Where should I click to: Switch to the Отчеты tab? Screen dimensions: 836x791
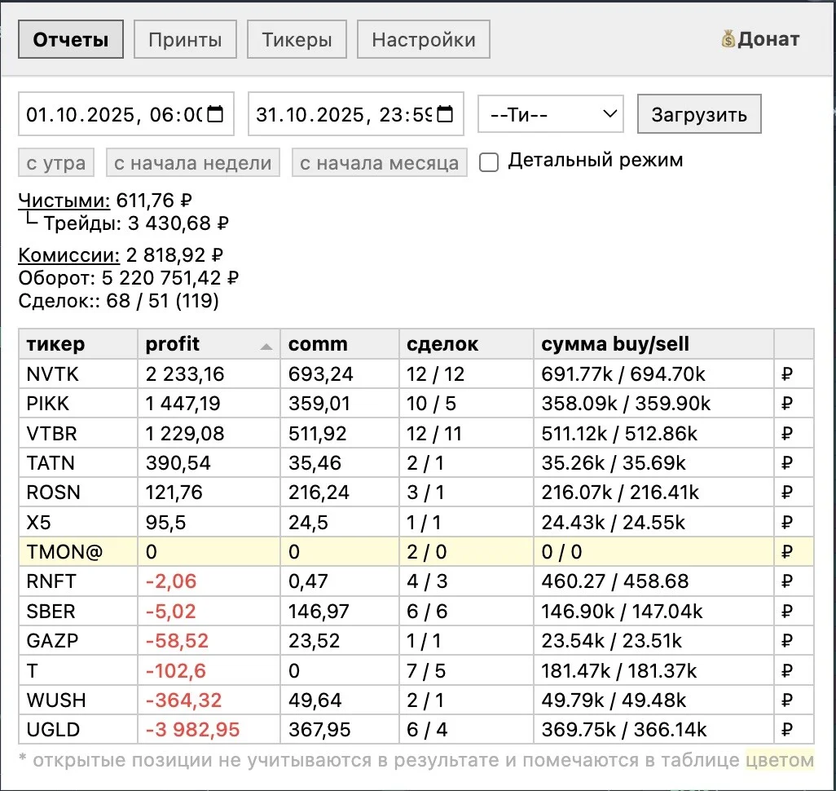[71, 39]
